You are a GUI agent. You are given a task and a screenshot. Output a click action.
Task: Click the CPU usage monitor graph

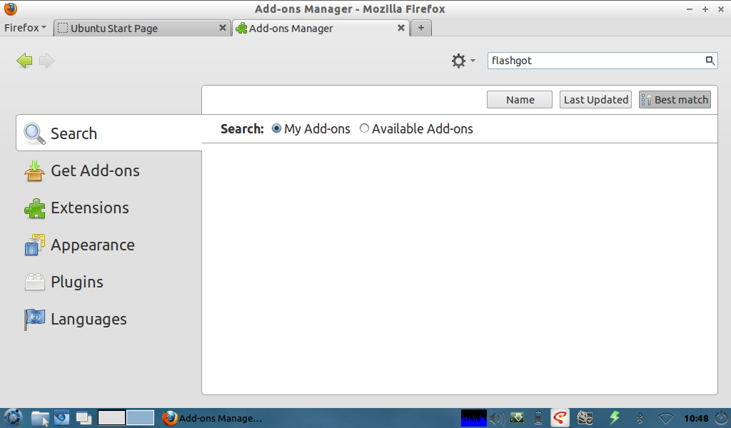click(474, 418)
